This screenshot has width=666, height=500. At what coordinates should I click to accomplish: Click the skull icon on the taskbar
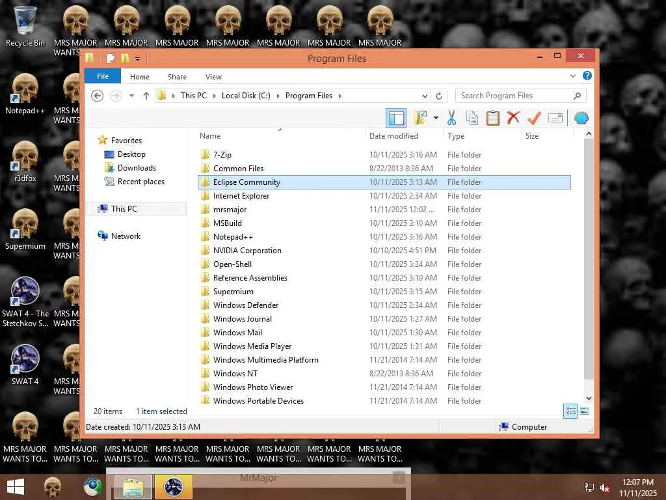[x=52, y=487]
